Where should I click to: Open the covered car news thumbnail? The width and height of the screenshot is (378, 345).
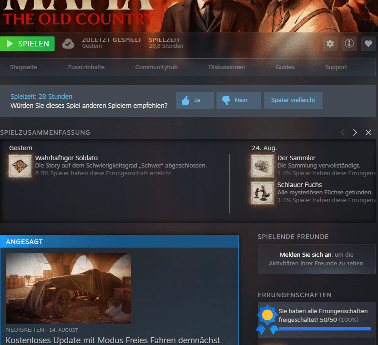(x=69, y=288)
